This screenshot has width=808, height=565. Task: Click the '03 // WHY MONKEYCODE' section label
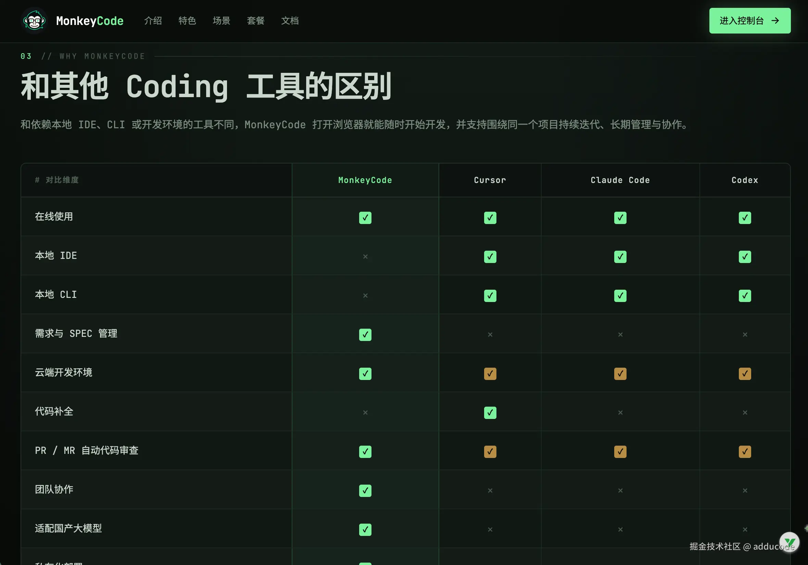point(83,56)
